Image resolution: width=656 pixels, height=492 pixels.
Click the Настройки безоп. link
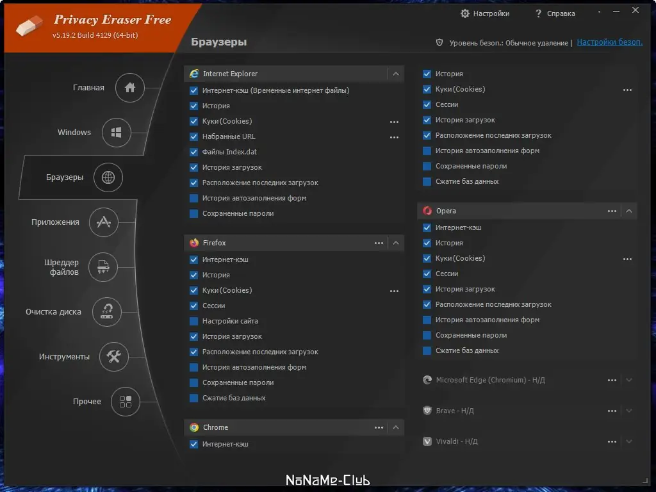pos(609,42)
